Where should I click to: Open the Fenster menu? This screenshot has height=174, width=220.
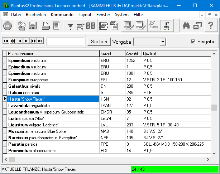click(103, 15)
